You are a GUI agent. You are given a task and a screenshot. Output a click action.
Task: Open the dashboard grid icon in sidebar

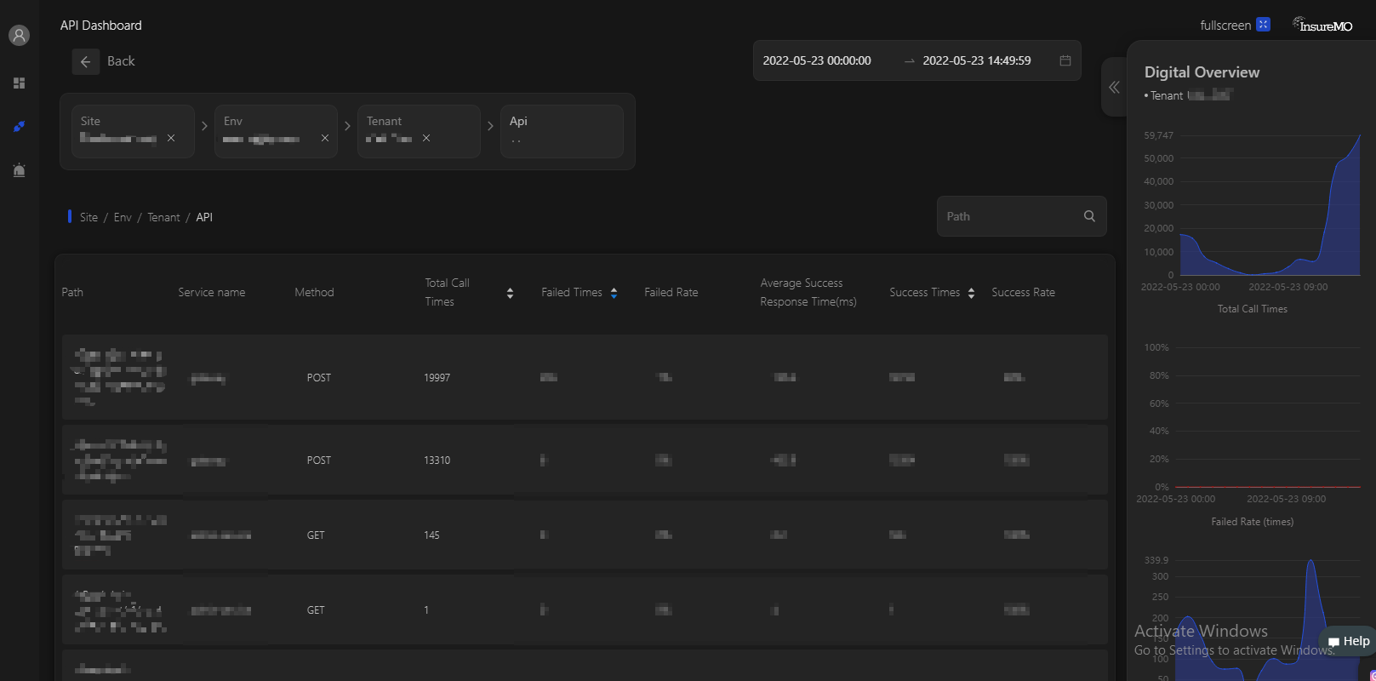point(19,83)
